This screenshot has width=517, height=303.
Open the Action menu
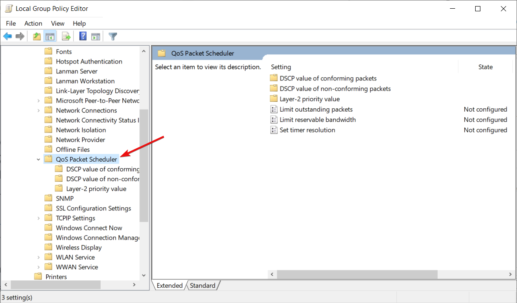click(x=33, y=23)
